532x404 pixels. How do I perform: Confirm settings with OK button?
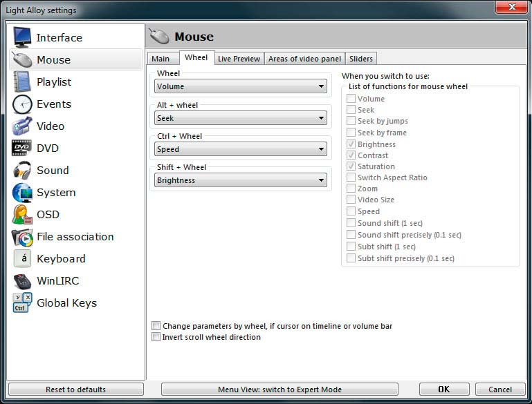tap(444, 389)
